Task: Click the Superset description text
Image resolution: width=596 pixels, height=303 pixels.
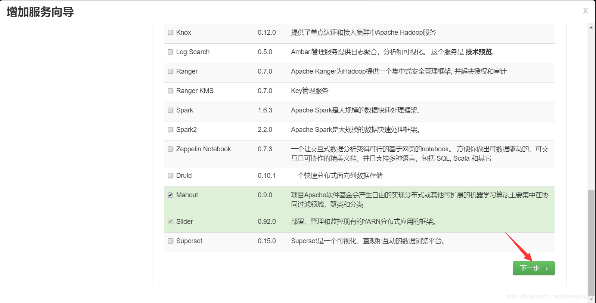Action: (368, 241)
